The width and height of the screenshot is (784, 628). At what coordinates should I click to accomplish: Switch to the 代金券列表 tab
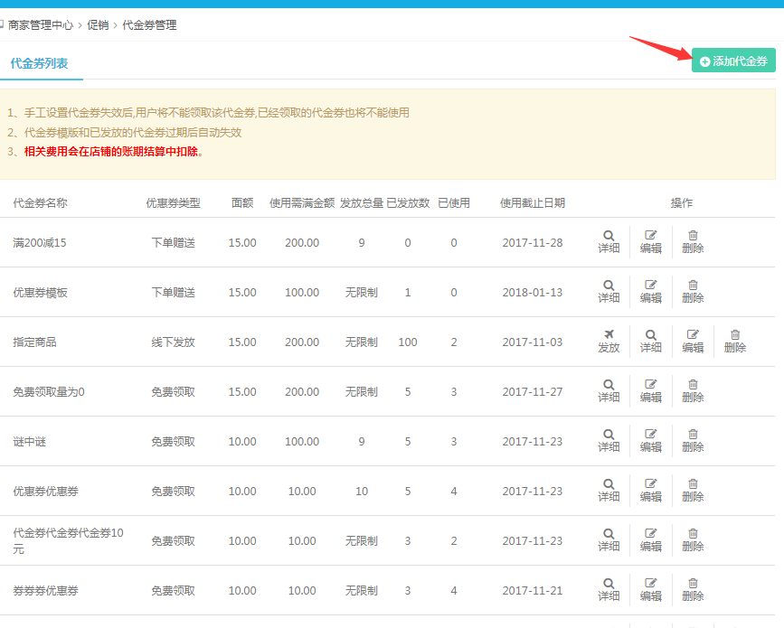click(39, 63)
